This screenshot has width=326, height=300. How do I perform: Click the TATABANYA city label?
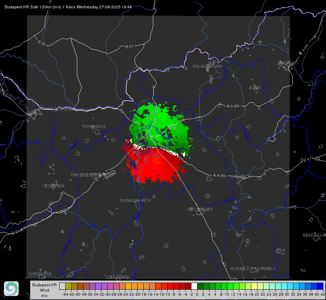pos(94,127)
